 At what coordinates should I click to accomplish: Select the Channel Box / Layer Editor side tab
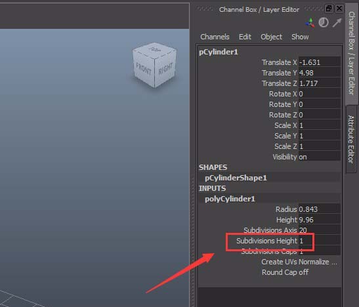point(352,54)
